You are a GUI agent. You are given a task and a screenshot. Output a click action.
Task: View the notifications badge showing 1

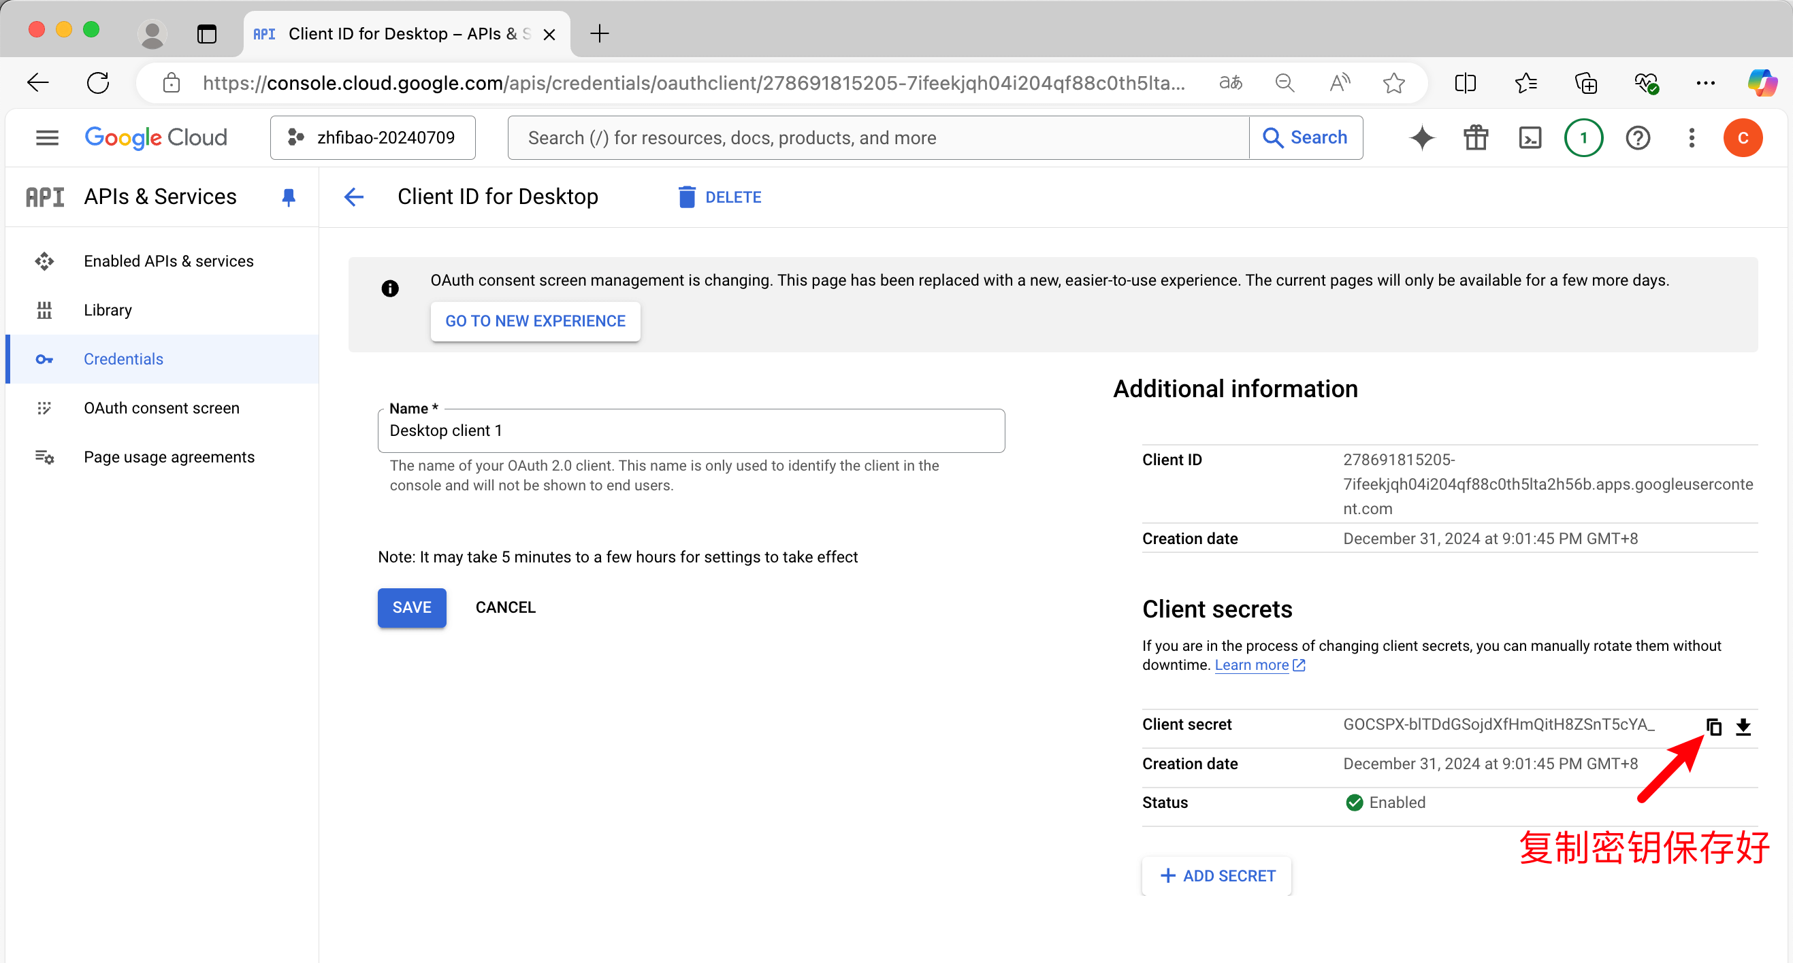coord(1583,137)
